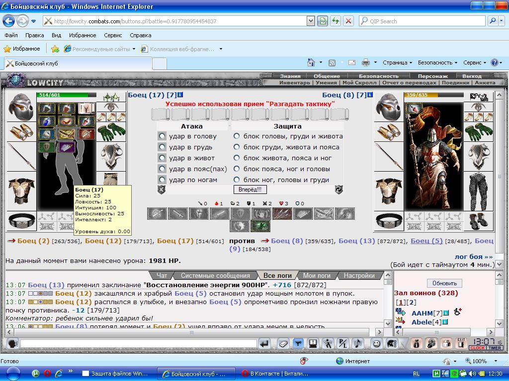Select attack удар в грудь
Screen dimensions: 509x381
coord(162,147)
